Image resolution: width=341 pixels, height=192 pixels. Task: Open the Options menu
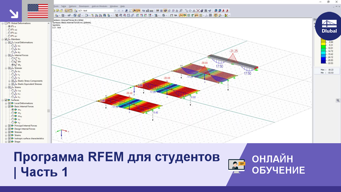(x=73, y=6)
